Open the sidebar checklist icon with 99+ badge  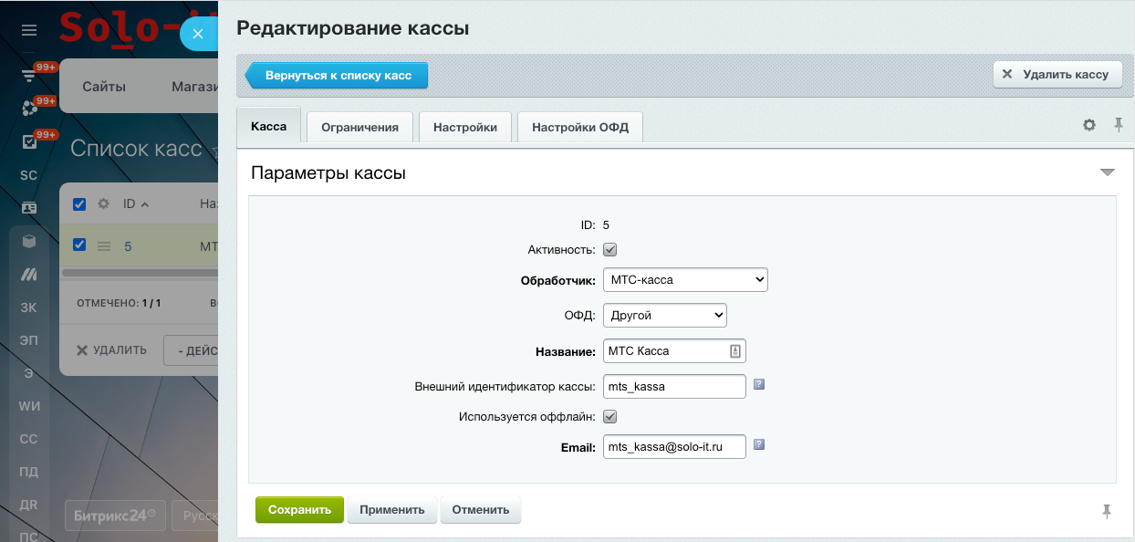pos(29,142)
